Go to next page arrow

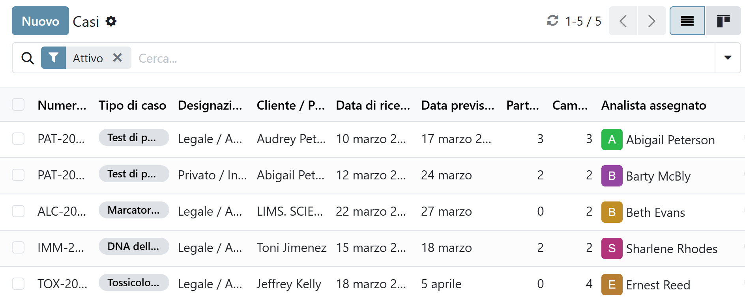[651, 21]
